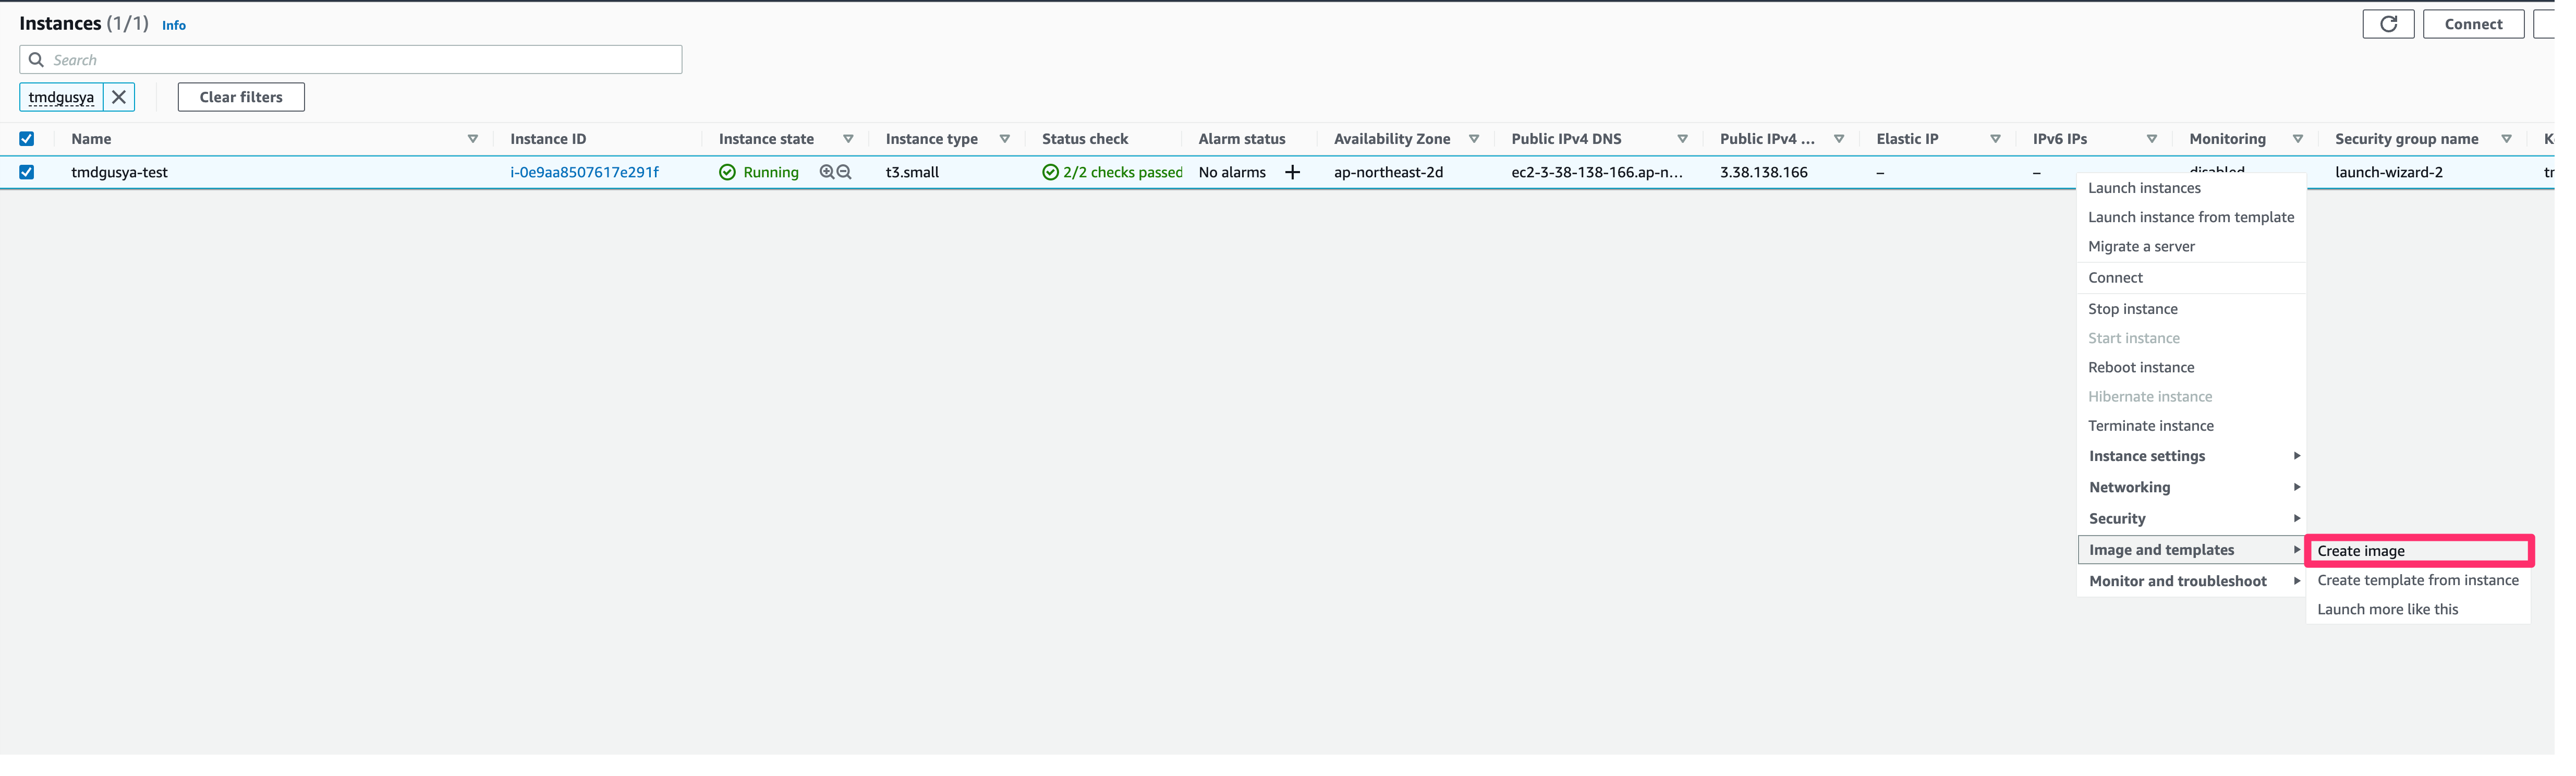Click the sort arrow on Elastic IP column
The height and width of the screenshot is (776, 2576).
pyautogui.click(x=1995, y=139)
